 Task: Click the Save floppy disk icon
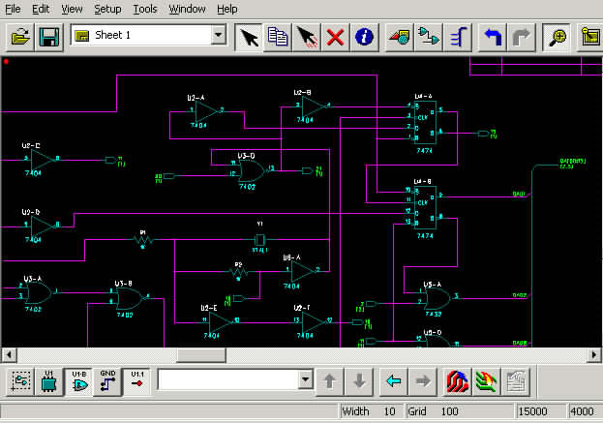tap(49, 37)
